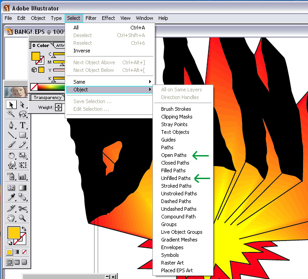Select the black arrow Selection tool
This screenshot has width=308, height=279.
11,104
